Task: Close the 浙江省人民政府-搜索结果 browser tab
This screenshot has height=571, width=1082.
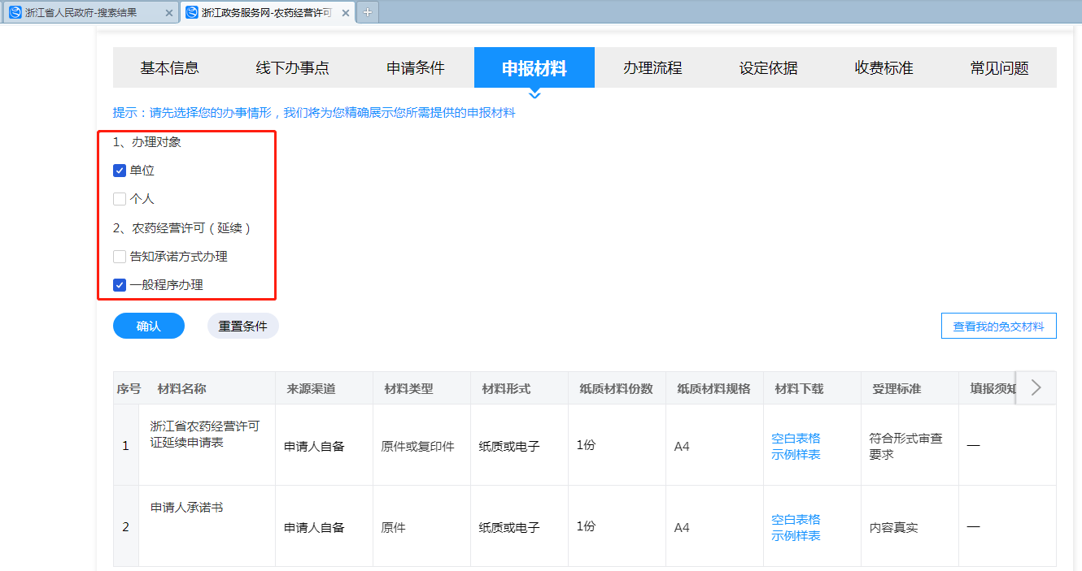Action: pos(168,12)
